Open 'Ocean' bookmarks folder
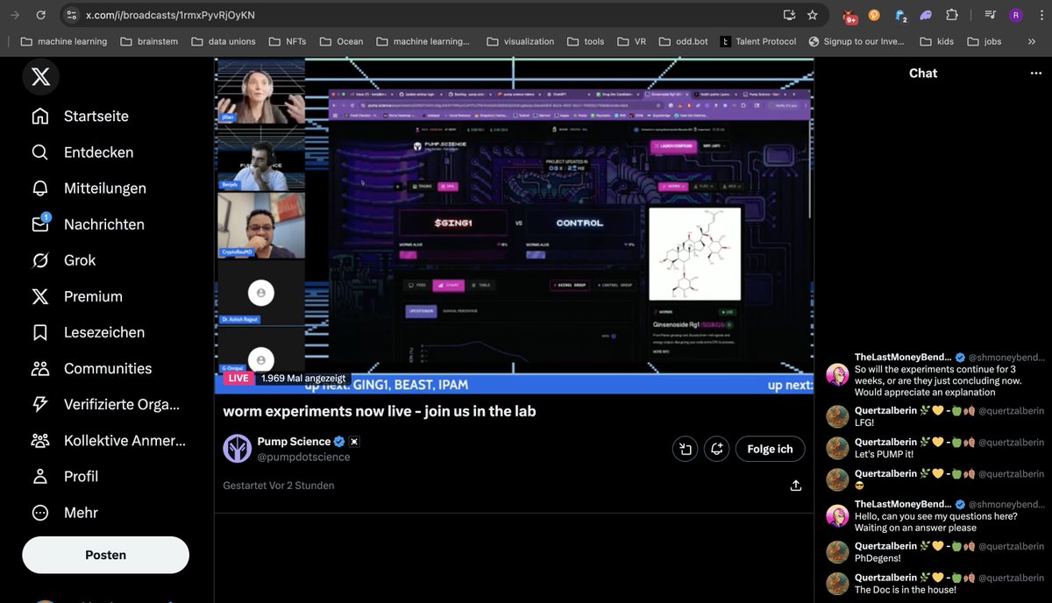This screenshot has width=1052, height=603. pyautogui.click(x=340, y=41)
